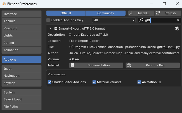Click the Blender official add-on logo icon
Image resolution: width=182 pixels, height=113 pixels.
[177, 28]
